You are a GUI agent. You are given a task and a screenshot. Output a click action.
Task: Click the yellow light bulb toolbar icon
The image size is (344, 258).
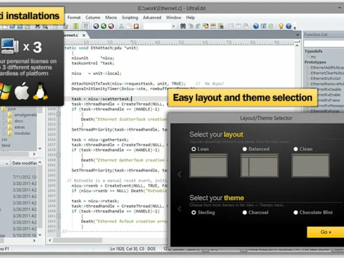point(281,26)
